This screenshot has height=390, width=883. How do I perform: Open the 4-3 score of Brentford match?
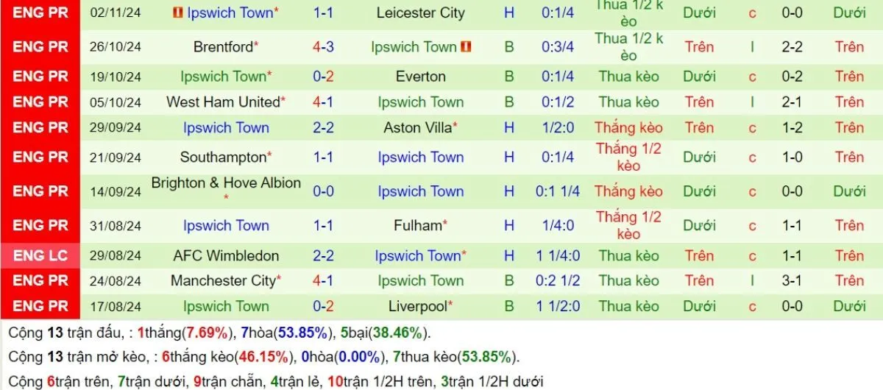click(x=323, y=47)
